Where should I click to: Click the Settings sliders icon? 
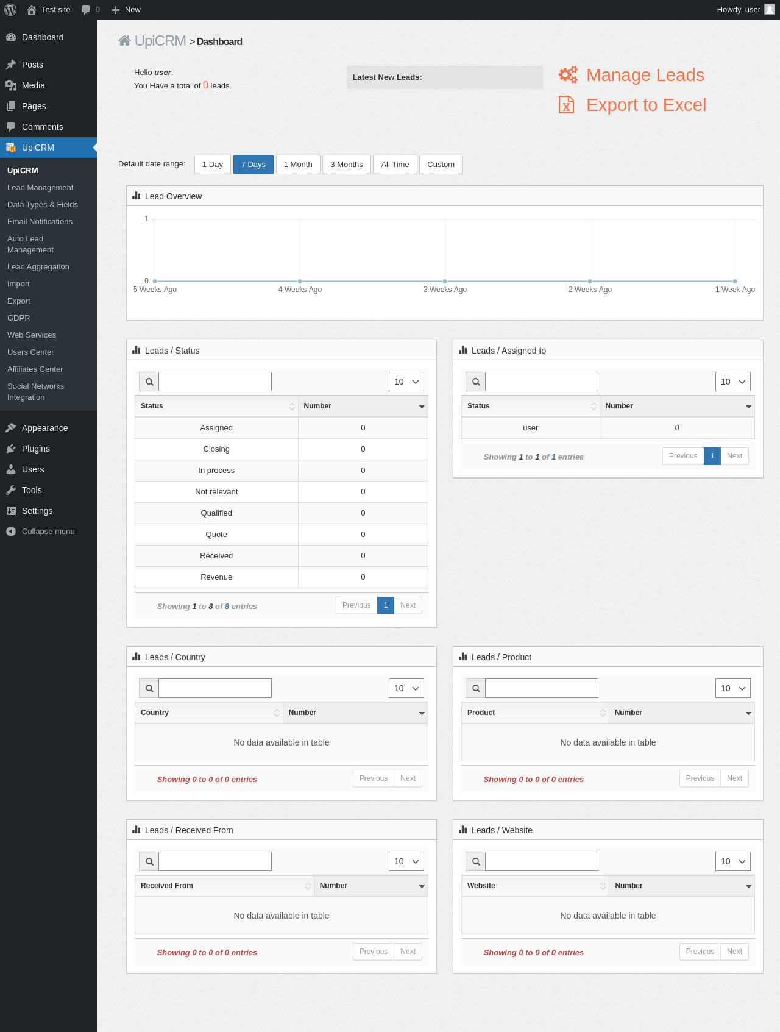[11, 511]
